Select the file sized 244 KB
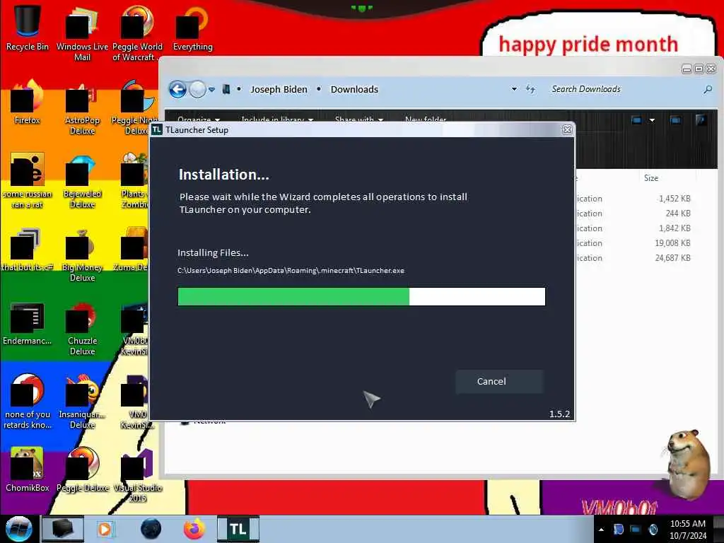 coord(678,214)
